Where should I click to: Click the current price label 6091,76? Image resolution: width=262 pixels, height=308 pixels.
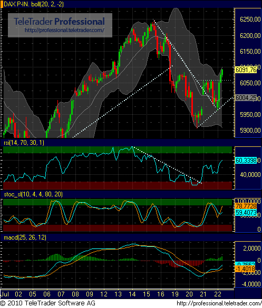coord(246,69)
